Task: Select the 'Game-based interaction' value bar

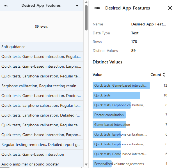Action: (111, 125)
